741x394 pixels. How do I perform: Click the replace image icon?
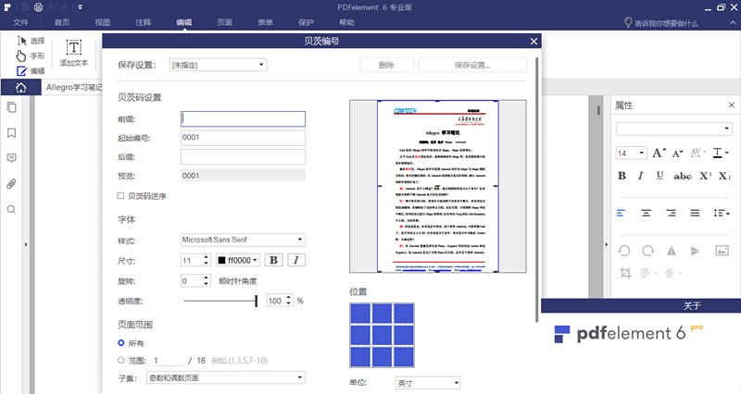[722, 251]
